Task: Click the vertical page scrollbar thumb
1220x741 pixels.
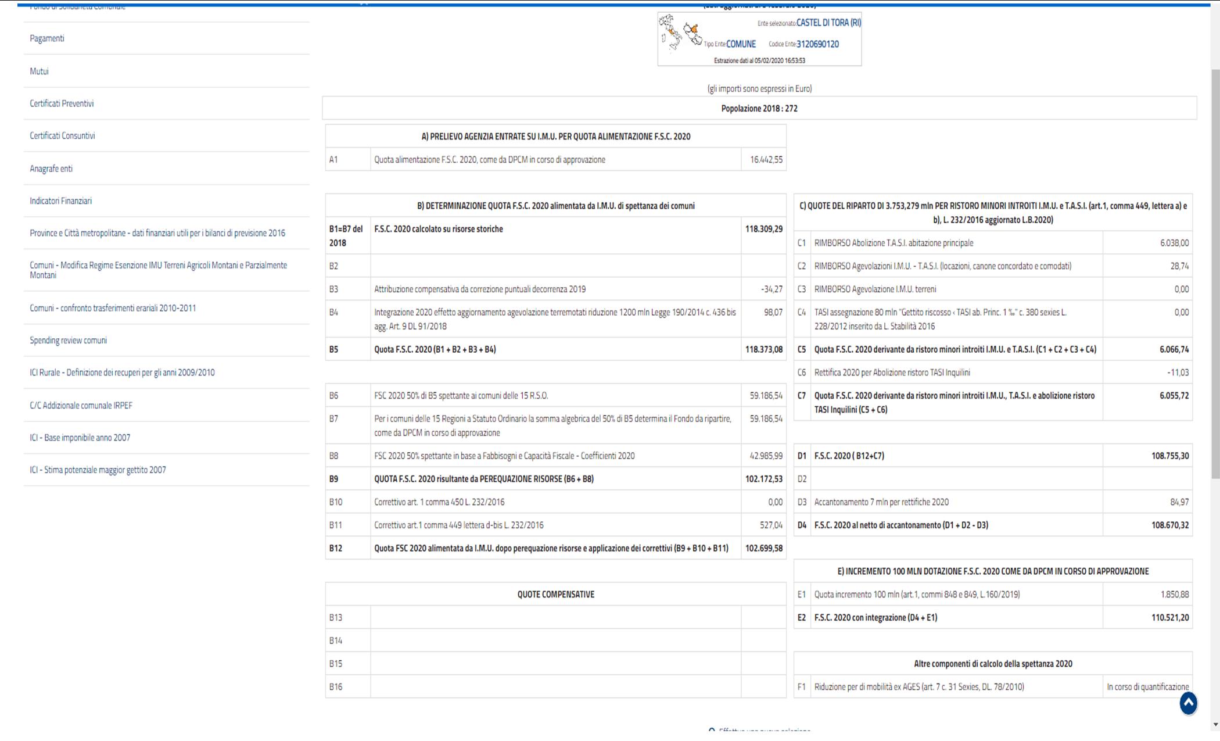Action: [x=1215, y=273]
